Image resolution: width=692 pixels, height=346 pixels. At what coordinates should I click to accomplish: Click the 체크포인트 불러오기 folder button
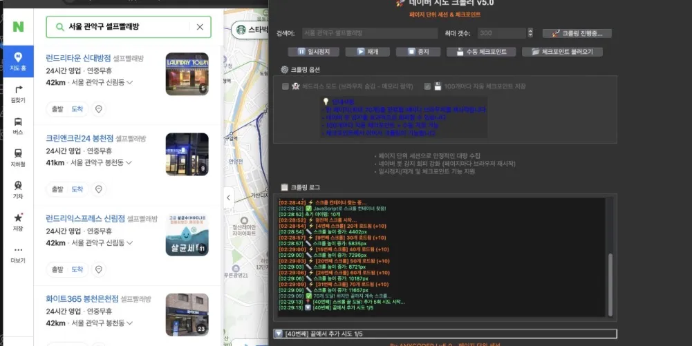click(562, 52)
